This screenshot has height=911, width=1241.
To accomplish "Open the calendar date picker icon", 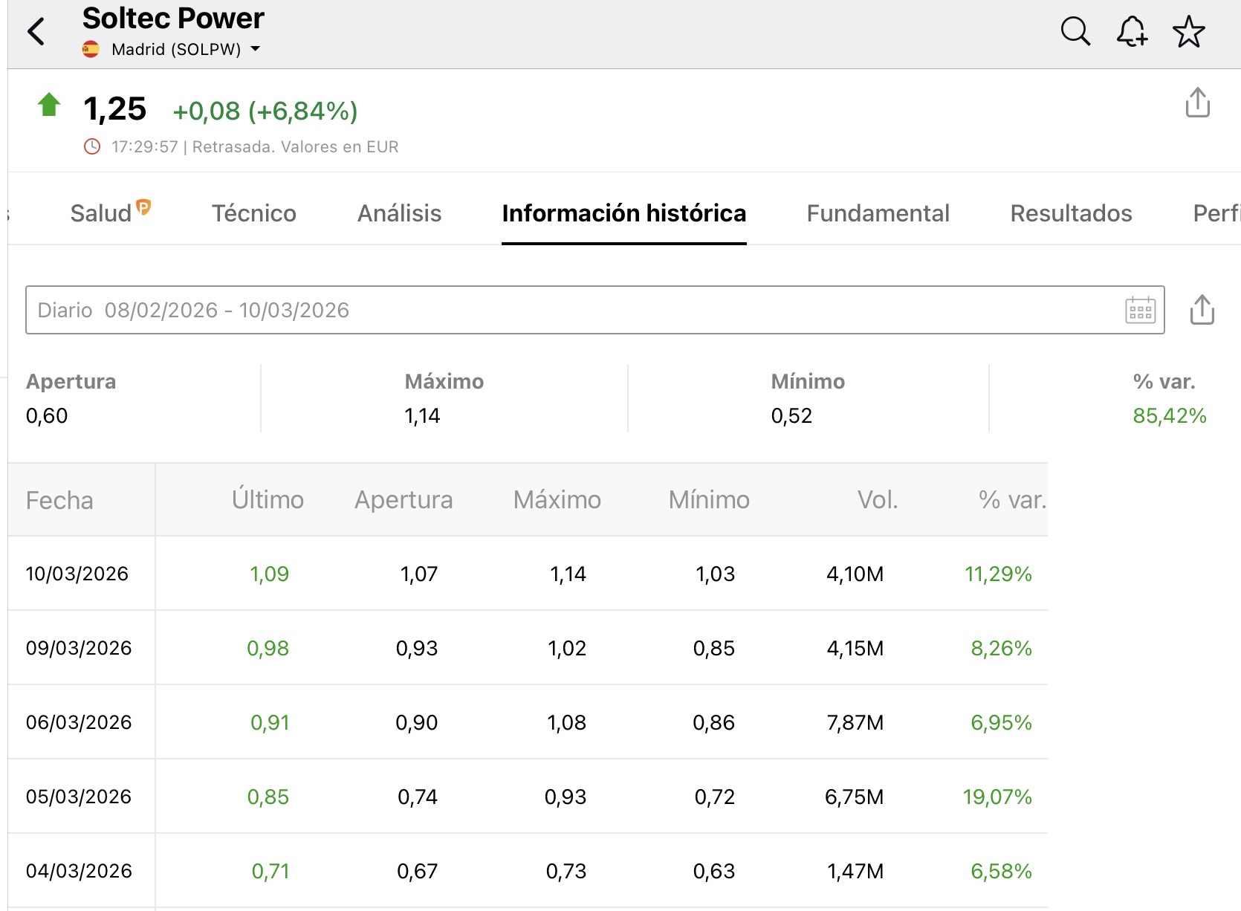I will pyautogui.click(x=1140, y=310).
